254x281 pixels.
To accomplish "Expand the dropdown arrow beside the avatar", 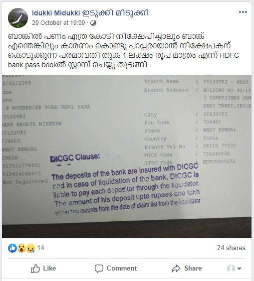I will coord(239,269).
